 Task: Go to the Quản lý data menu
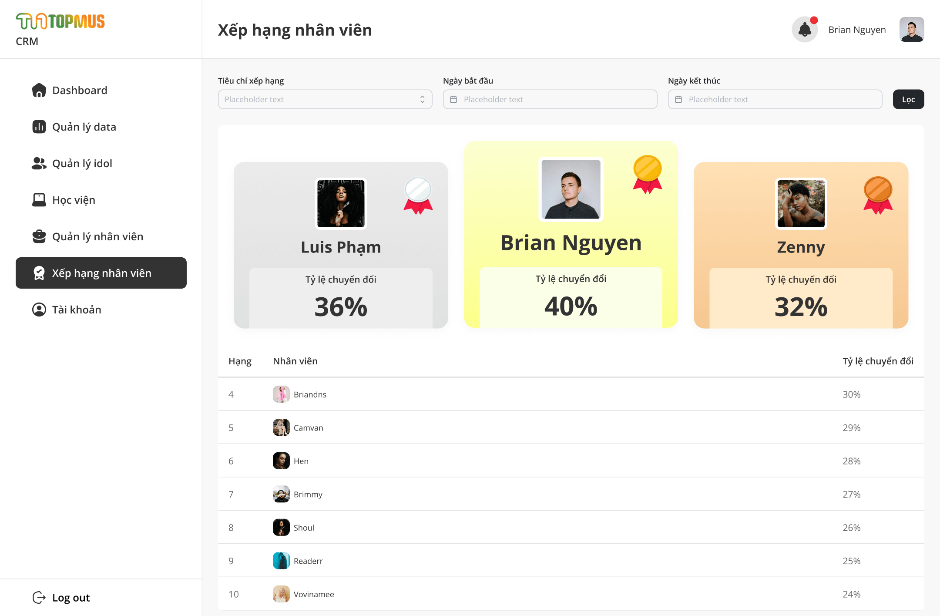pos(84,127)
